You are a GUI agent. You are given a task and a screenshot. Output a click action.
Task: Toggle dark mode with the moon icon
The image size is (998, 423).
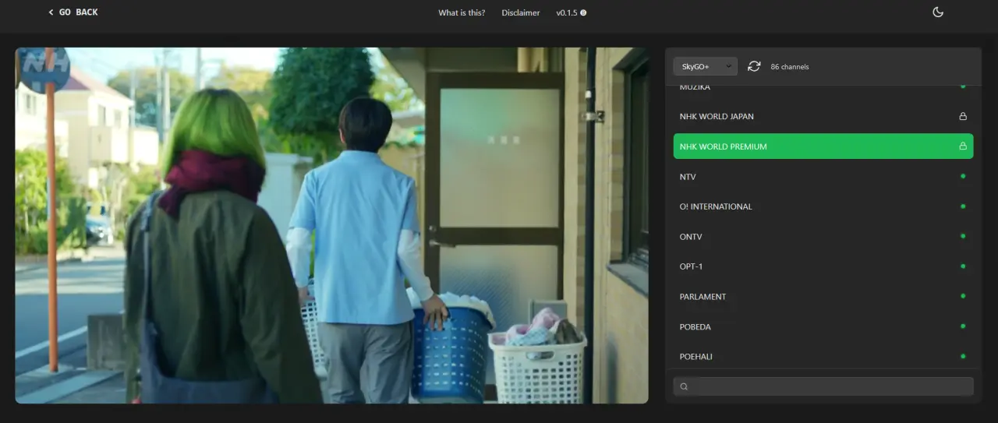tap(938, 12)
